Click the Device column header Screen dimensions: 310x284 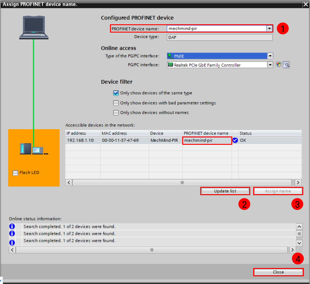pos(166,133)
